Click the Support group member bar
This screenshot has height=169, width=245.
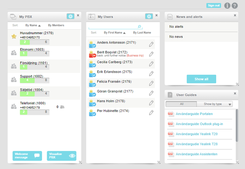click(34, 80)
